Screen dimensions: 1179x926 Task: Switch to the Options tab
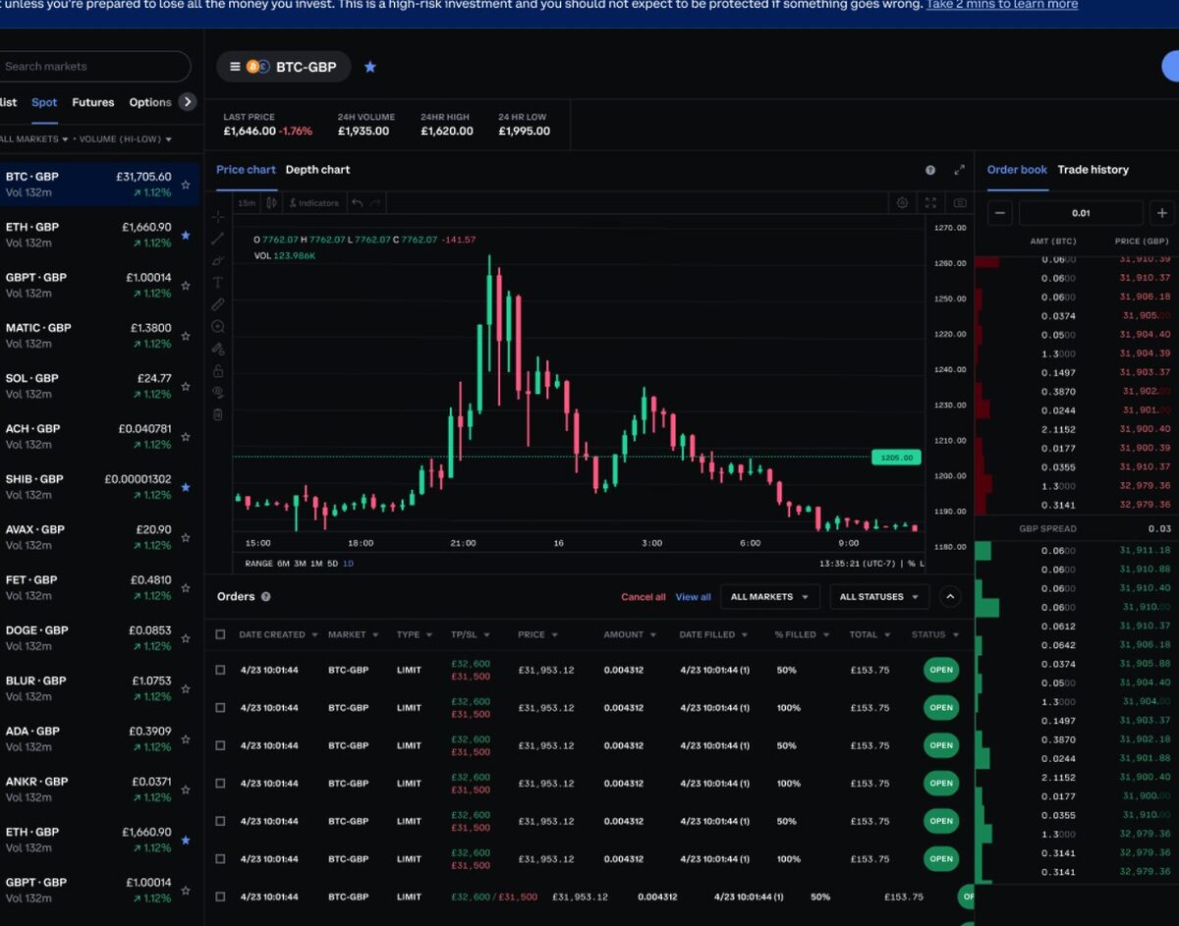coord(150,102)
